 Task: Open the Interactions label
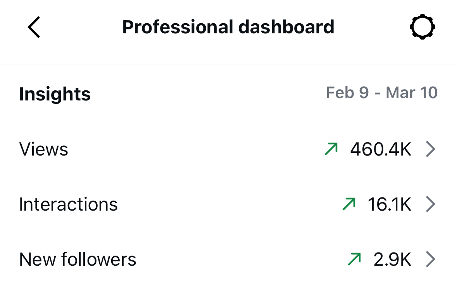(68, 204)
